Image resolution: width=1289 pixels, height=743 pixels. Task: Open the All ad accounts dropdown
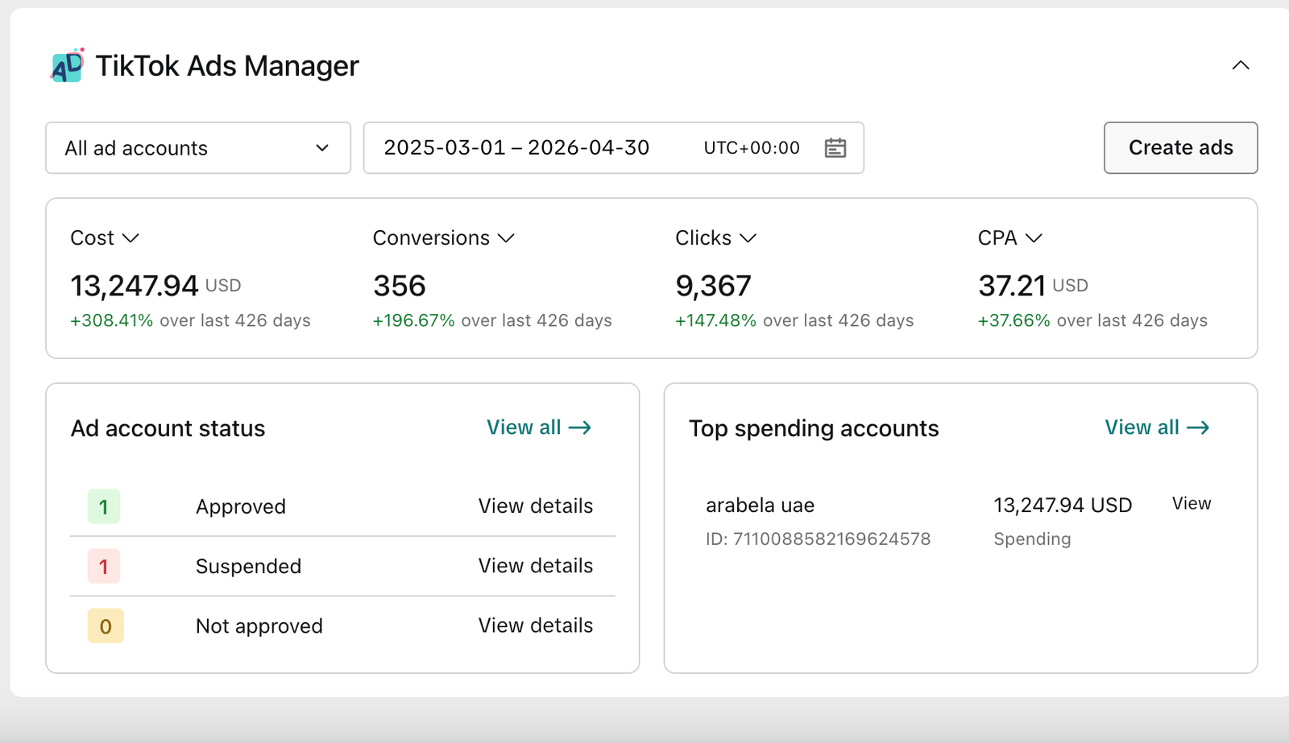tap(198, 148)
